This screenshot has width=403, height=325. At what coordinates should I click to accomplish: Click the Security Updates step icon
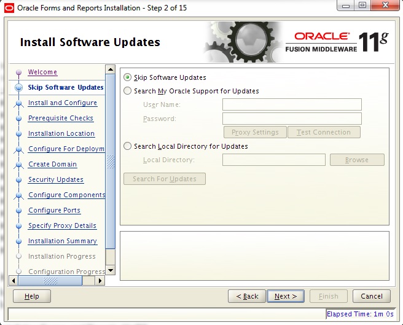(18, 180)
